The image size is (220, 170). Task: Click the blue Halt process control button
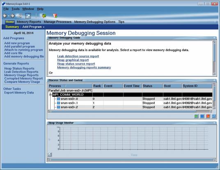click(202, 116)
